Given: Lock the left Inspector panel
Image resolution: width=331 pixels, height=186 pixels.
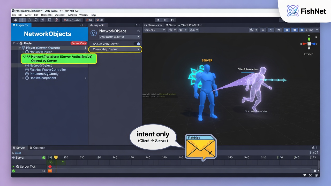Looking at the screenshot, I should pyautogui.click(x=82, y=25).
